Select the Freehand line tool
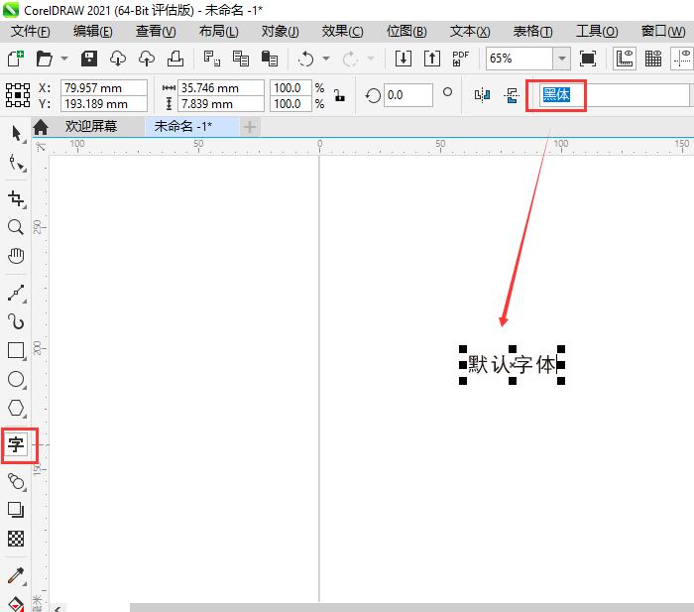Image resolution: width=694 pixels, height=612 pixels. 16,294
